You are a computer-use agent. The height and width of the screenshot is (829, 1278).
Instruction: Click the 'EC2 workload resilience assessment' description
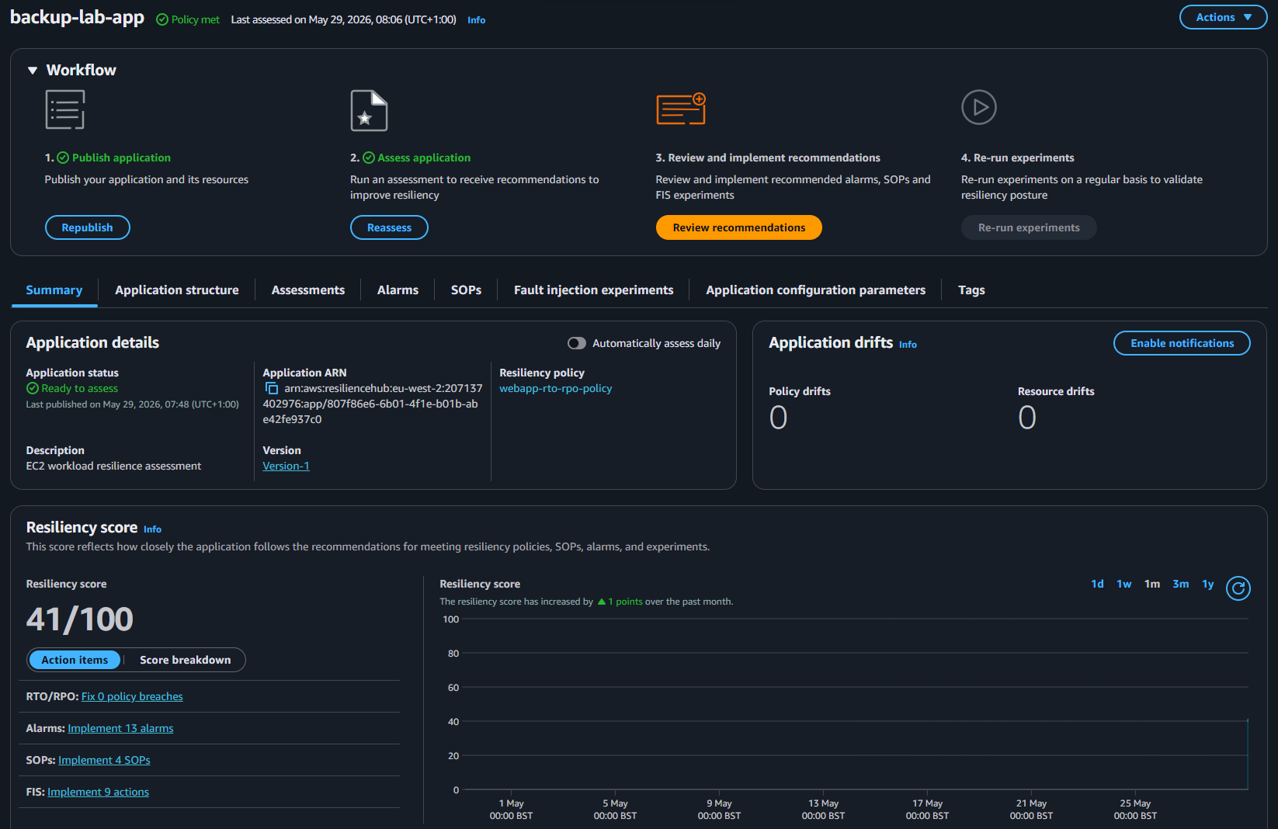coord(113,466)
